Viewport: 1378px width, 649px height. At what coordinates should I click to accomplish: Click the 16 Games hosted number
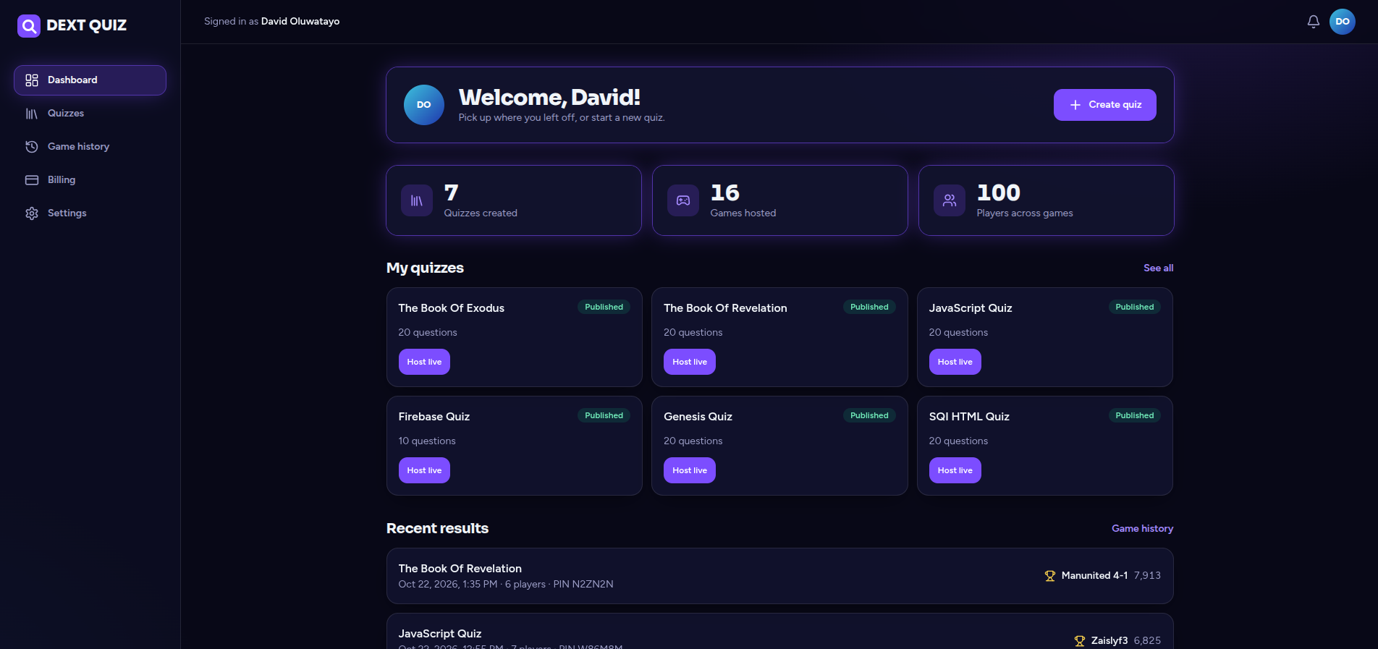click(724, 192)
